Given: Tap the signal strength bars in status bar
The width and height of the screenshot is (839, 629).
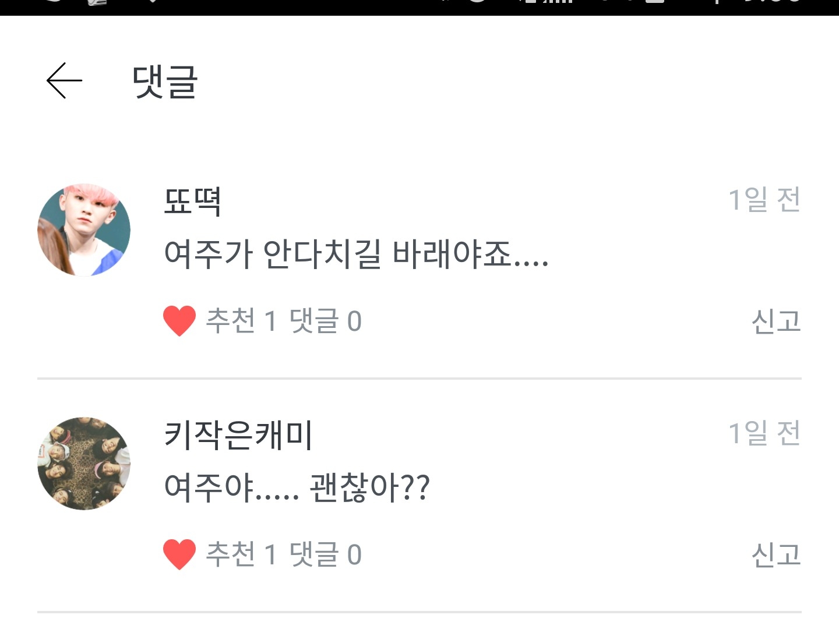Looking at the screenshot, I should pos(556,3).
